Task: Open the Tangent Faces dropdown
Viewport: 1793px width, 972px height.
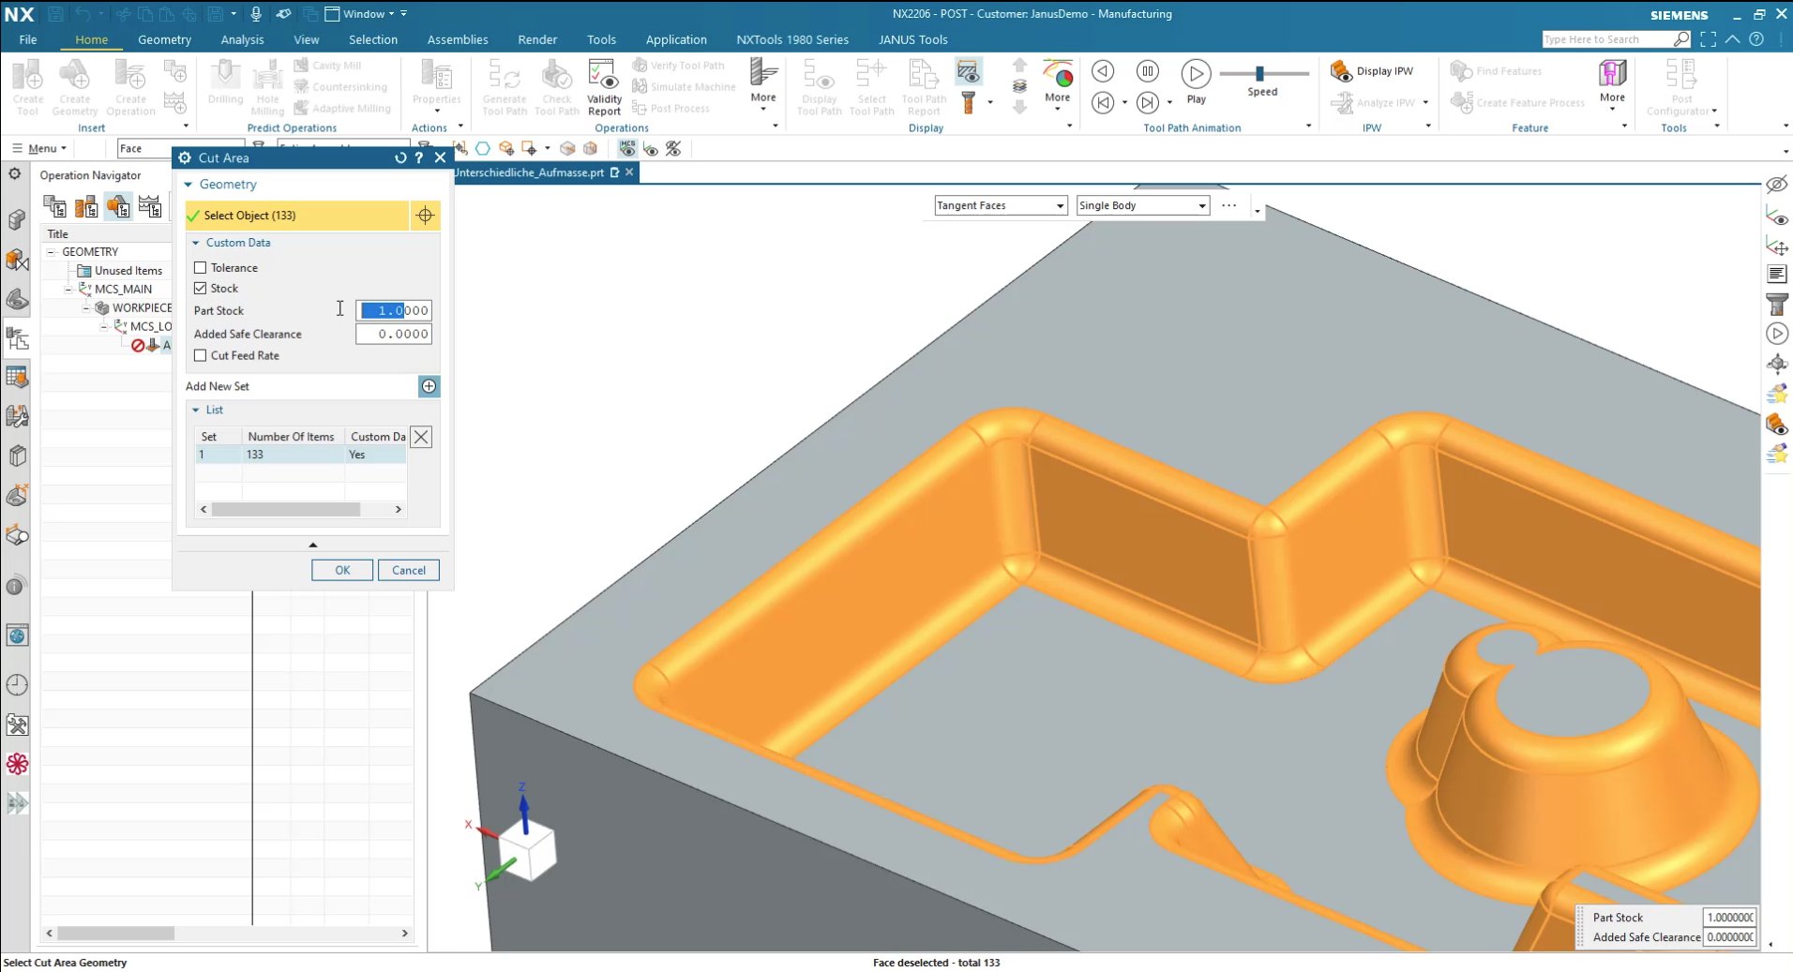Action: (1001, 205)
